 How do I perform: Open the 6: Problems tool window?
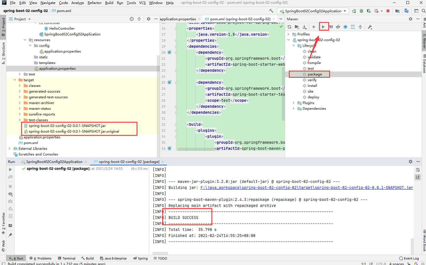coord(41,258)
